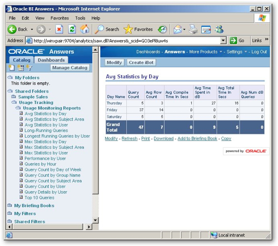
Task: Click the Create iBot button
Action: pyautogui.click(x=141, y=63)
